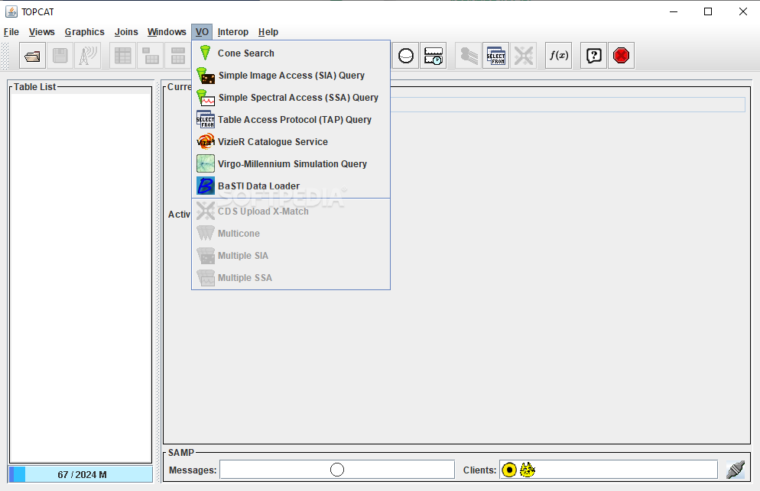The width and height of the screenshot is (760, 491).
Task: Open the Interop menu
Action: (x=232, y=32)
